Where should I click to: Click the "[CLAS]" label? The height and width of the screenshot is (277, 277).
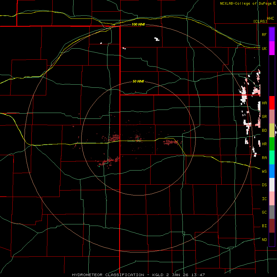[x=260, y=21]
